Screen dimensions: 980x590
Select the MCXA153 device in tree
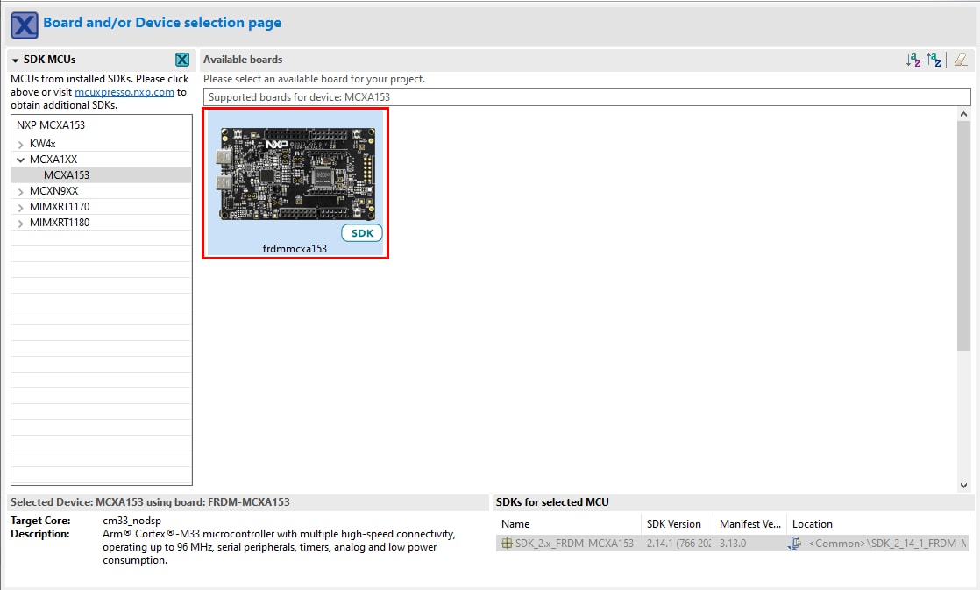point(67,175)
